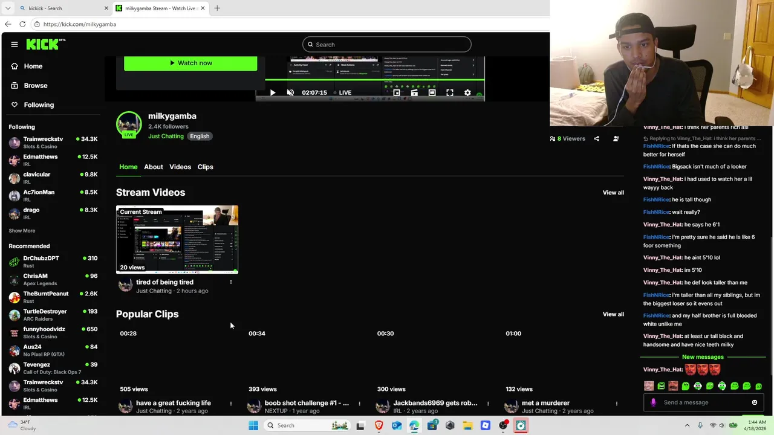Switch to the About tab

tap(154, 167)
